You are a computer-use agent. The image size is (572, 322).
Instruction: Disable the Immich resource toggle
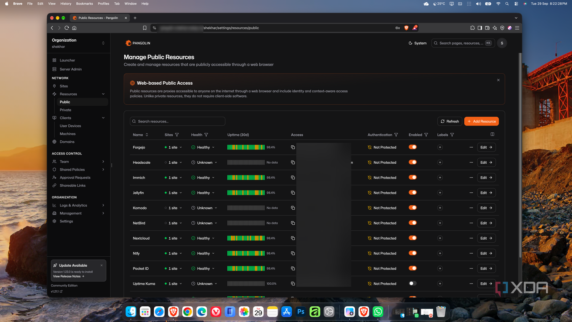coord(413,177)
